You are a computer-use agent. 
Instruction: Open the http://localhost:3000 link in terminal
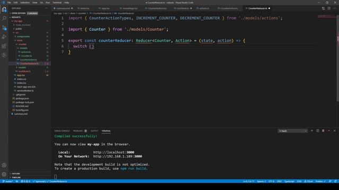pyautogui.click(x=114, y=153)
